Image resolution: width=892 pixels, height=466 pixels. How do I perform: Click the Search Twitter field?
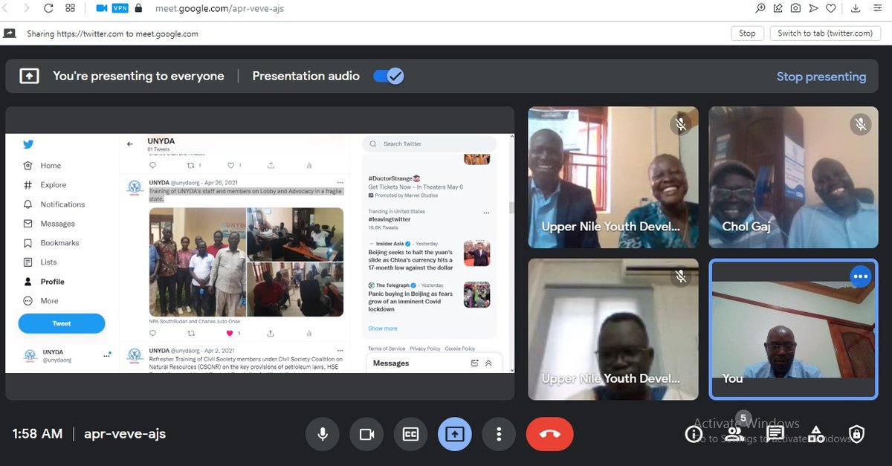coord(429,144)
